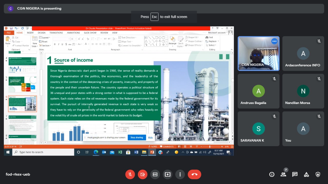Open the font size dropdown
The height and width of the screenshot is (184, 328).
pyautogui.click(x=74, y=39)
